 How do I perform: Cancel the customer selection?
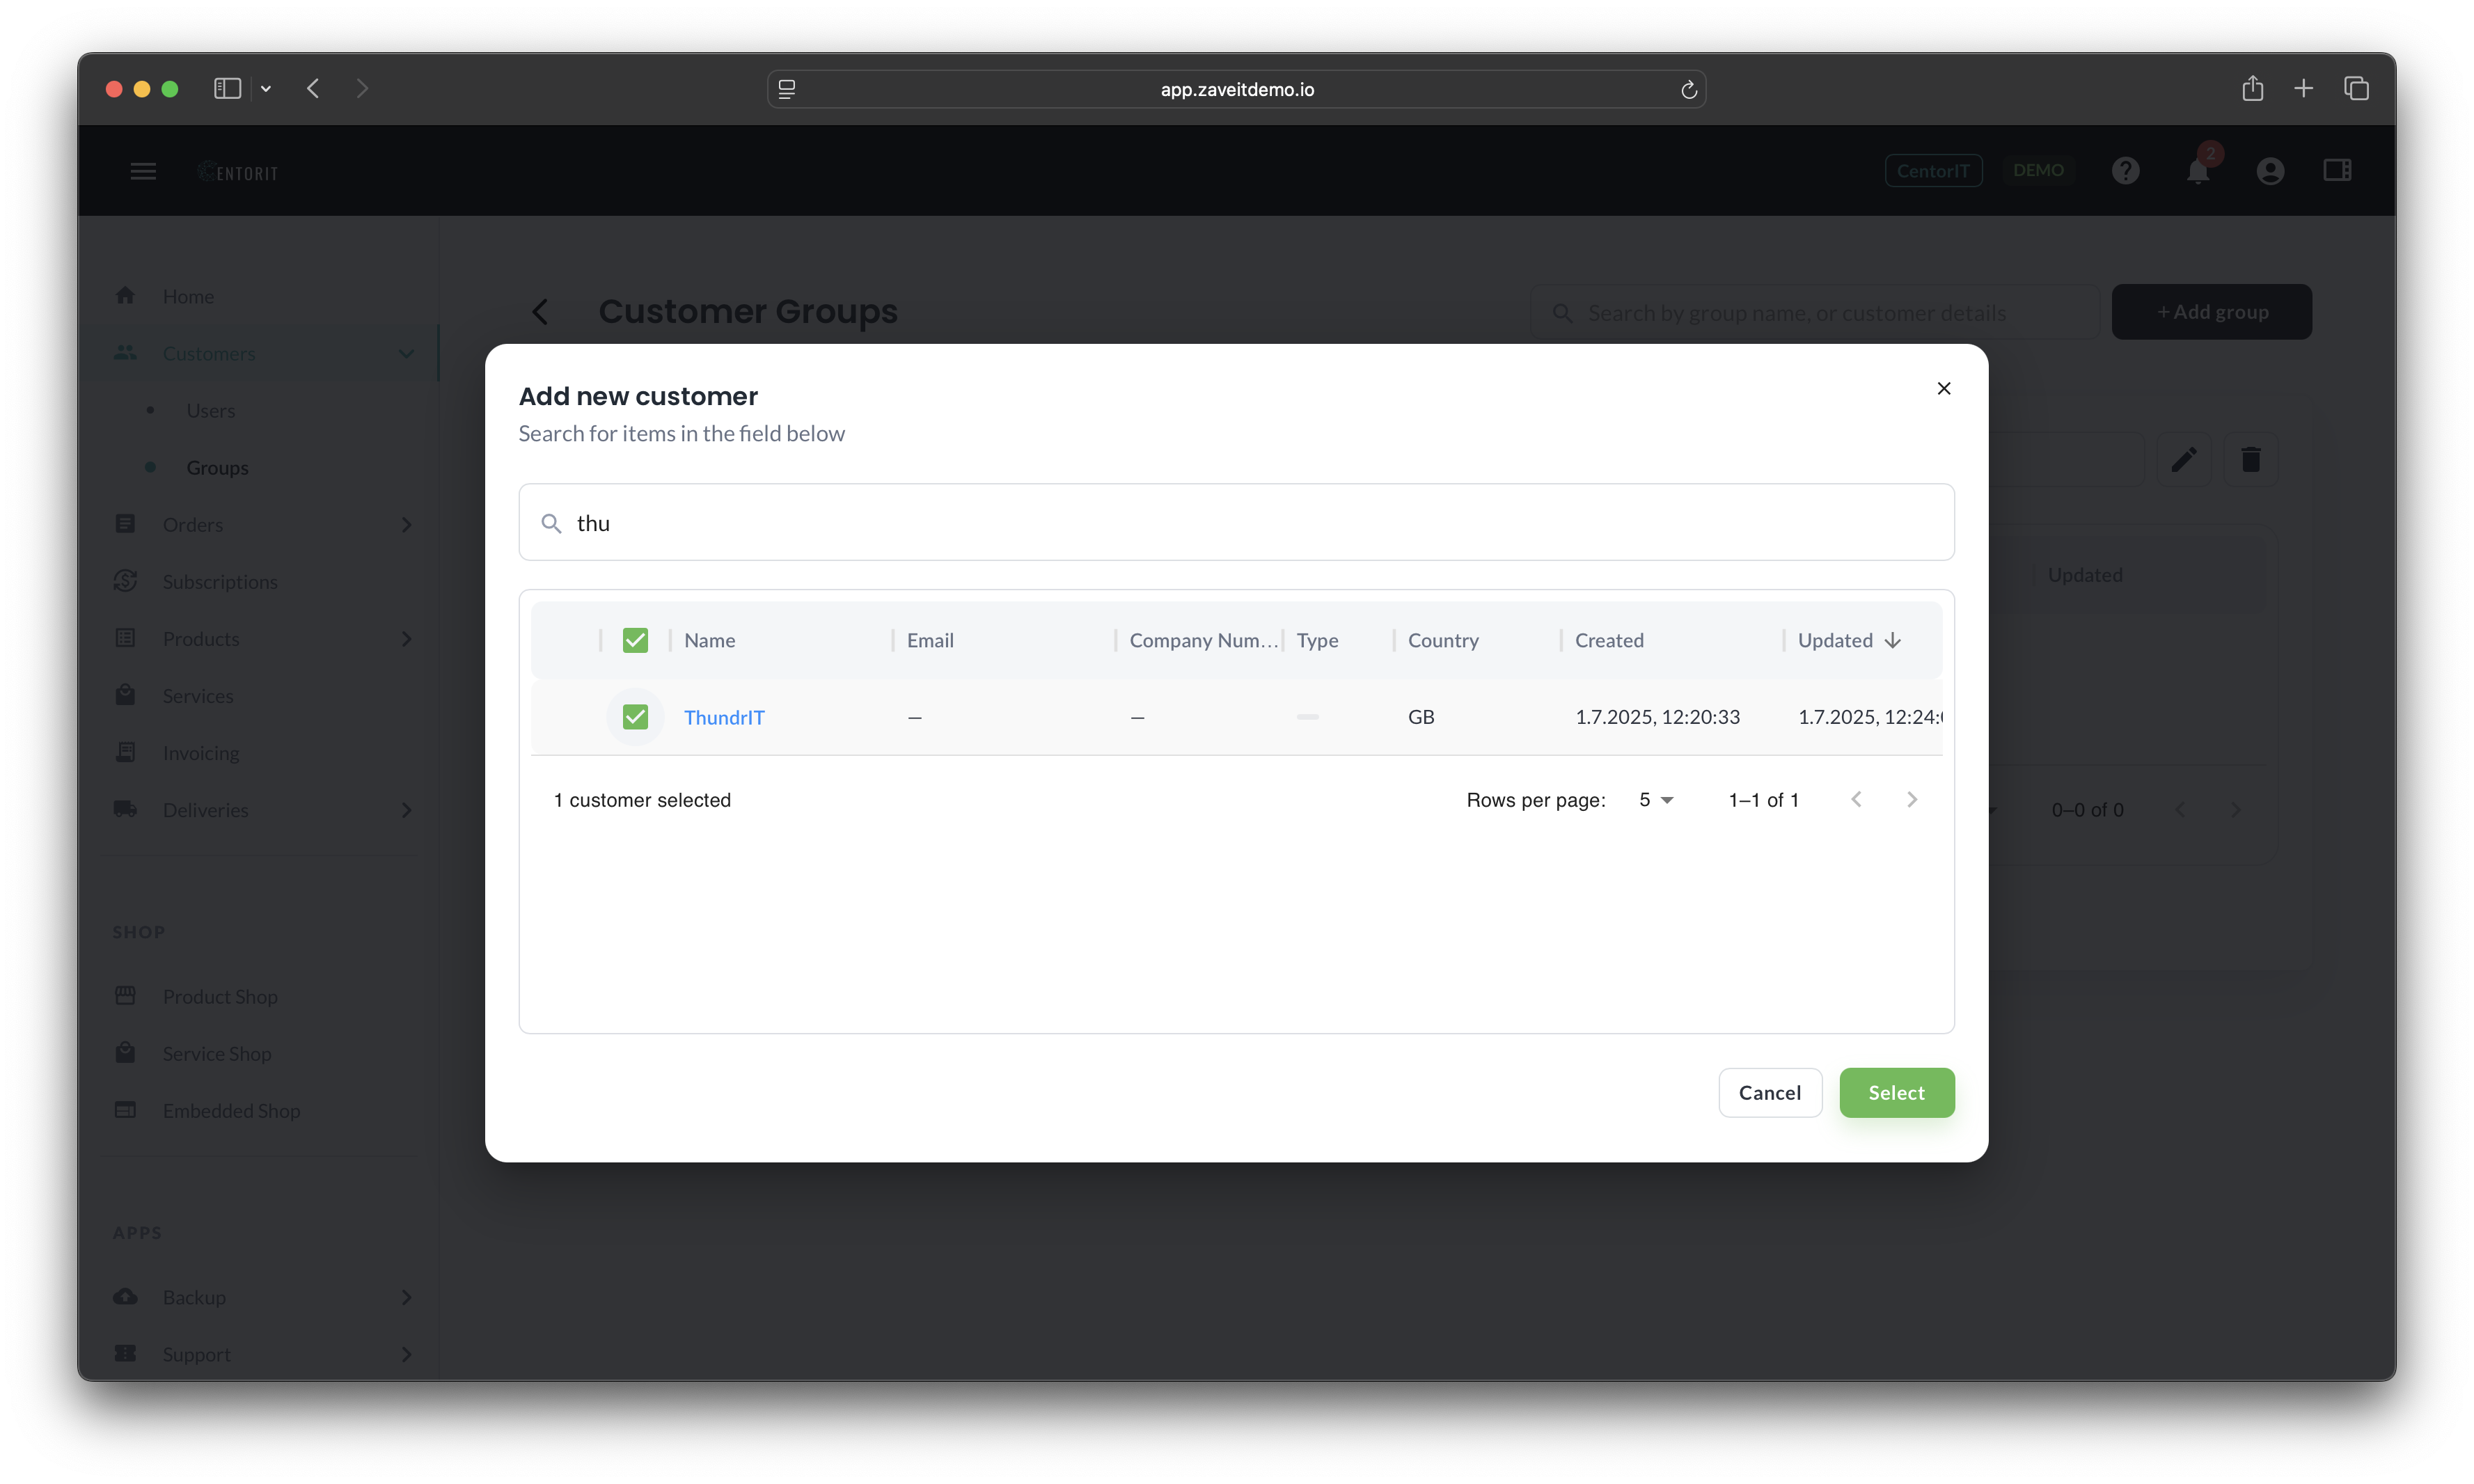coord(1769,1092)
